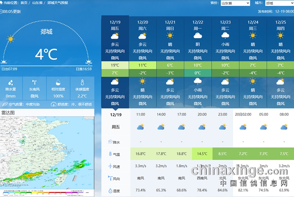Click the 降水量 raindrops icon
This screenshot has height=197, width=294.
tap(11, 83)
